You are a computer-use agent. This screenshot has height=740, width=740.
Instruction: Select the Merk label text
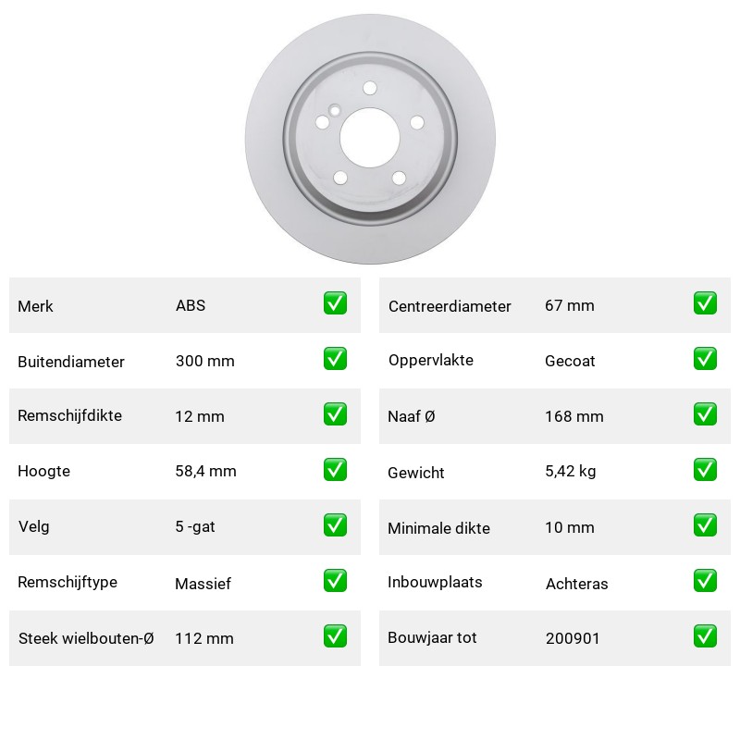35,306
